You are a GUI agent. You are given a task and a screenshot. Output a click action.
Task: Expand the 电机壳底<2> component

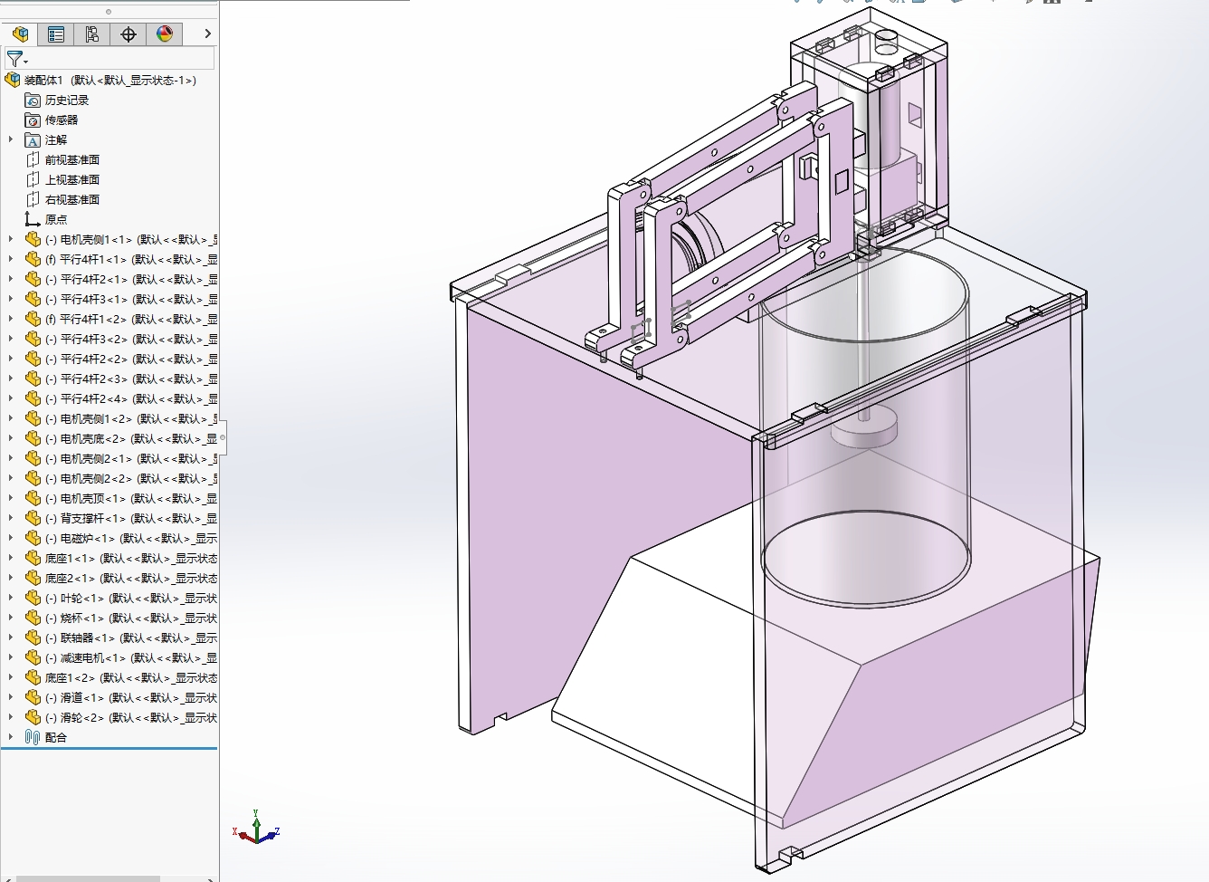pos(11,438)
